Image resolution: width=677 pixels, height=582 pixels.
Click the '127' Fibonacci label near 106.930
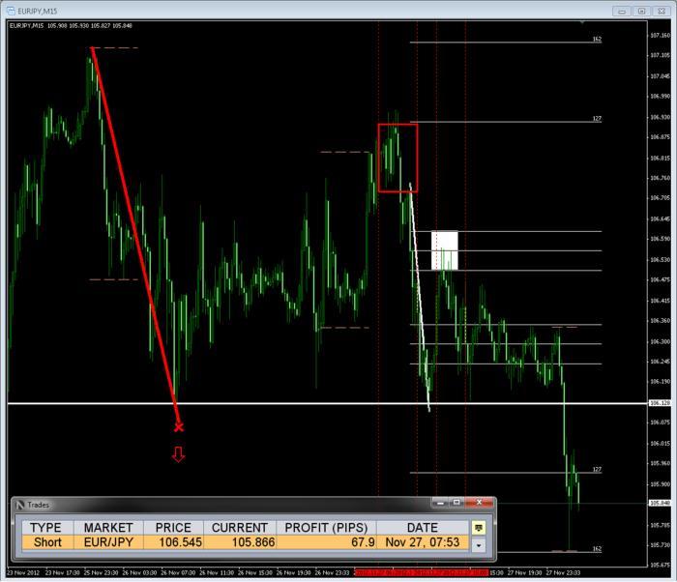(597, 118)
